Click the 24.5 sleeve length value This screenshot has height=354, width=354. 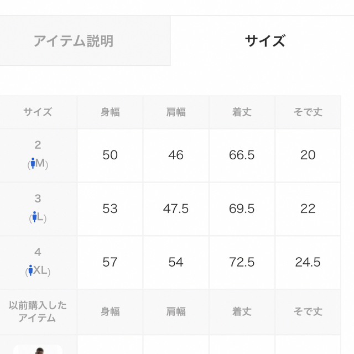tap(308, 263)
